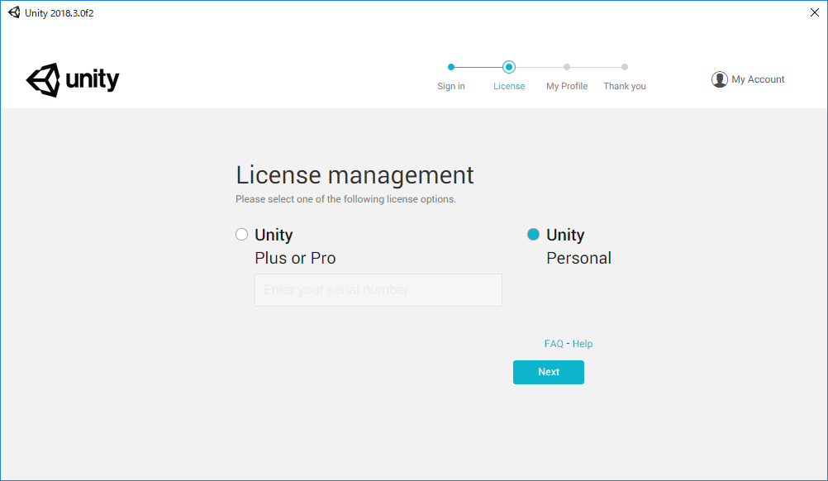This screenshot has height=481, width=828.
Task: Open the FAQ link
Action: coord(552,343)
